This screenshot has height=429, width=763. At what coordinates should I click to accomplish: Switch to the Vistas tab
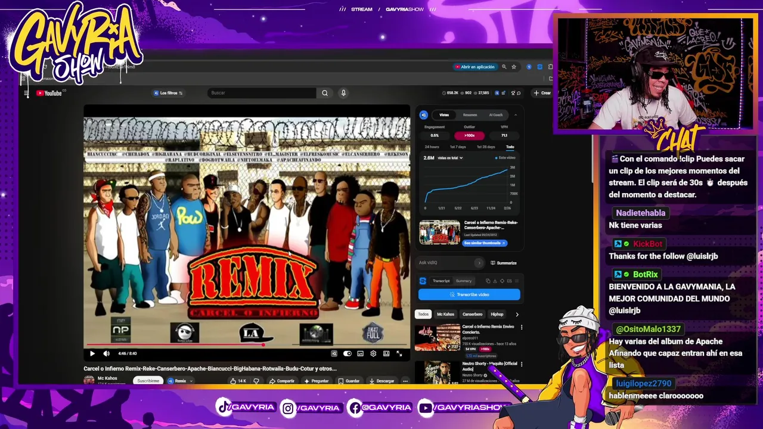[x=444, y=115]
